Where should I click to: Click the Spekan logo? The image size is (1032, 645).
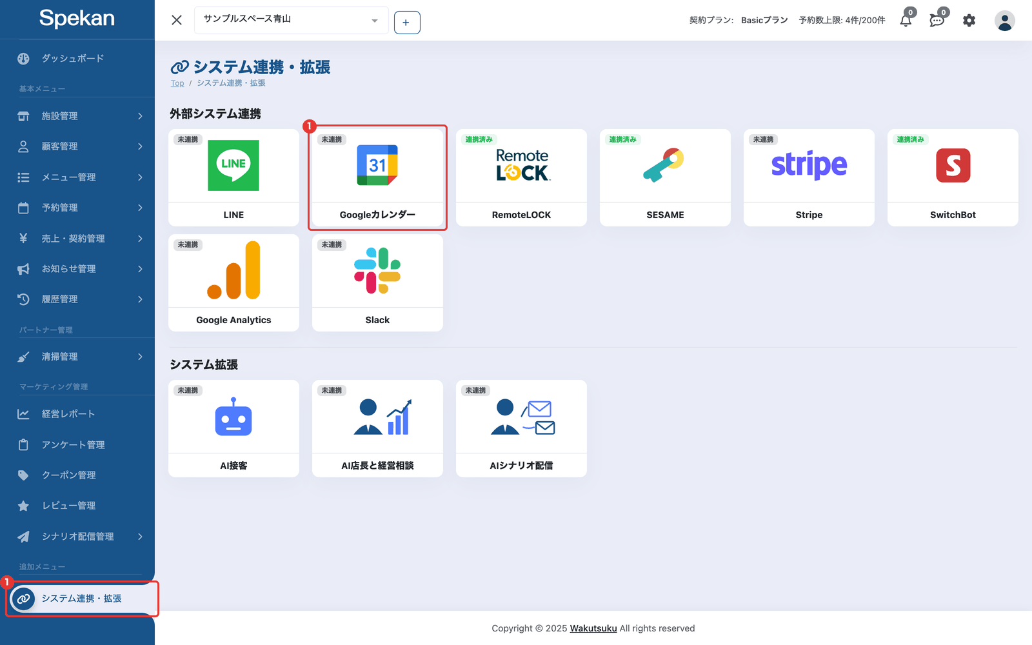tap(77, 18)
